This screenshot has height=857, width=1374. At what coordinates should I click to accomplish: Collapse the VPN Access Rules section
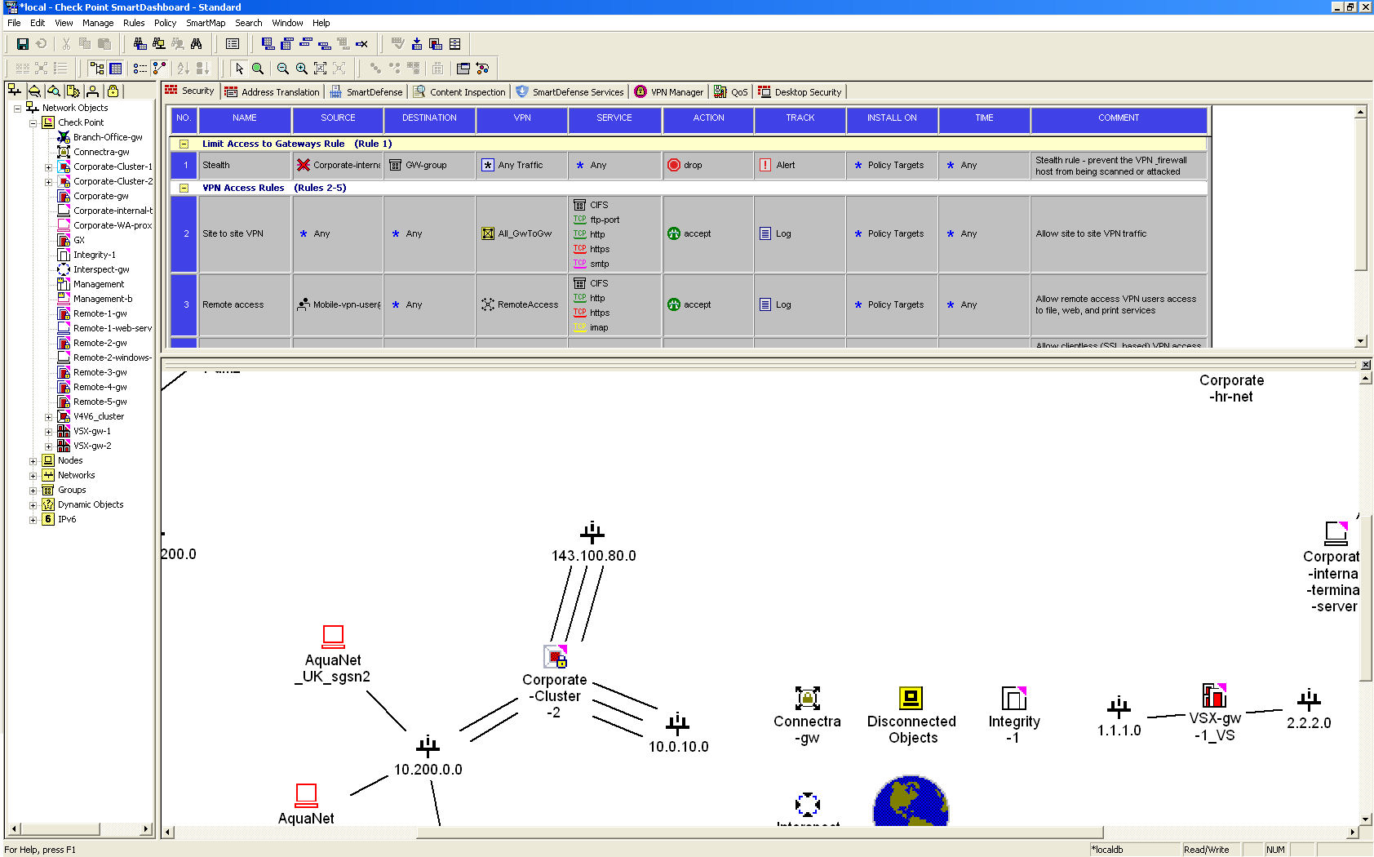pyautogui.click(x=184, y=188)
